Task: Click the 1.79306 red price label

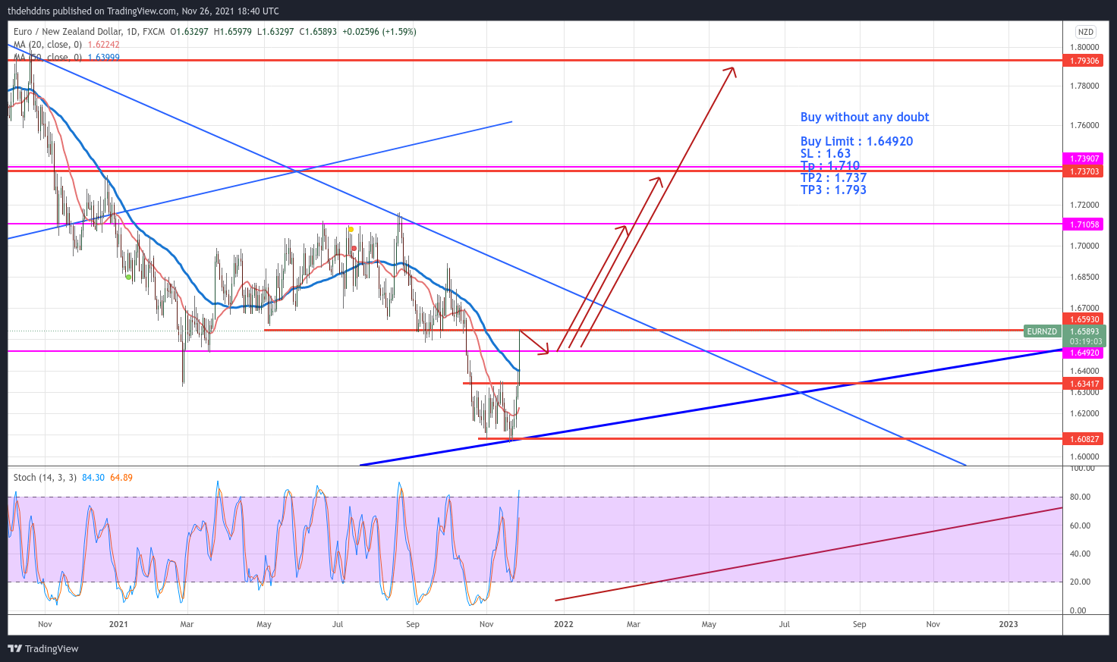Action: (x=1085, y=61)
